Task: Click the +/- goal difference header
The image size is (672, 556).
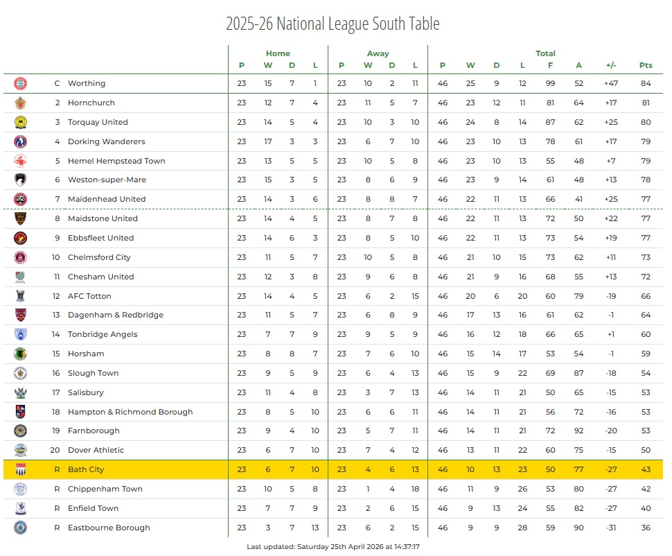Action: 610,66
